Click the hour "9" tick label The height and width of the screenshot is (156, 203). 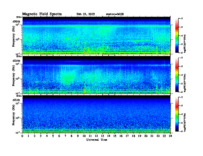click(x=78, y=136)
